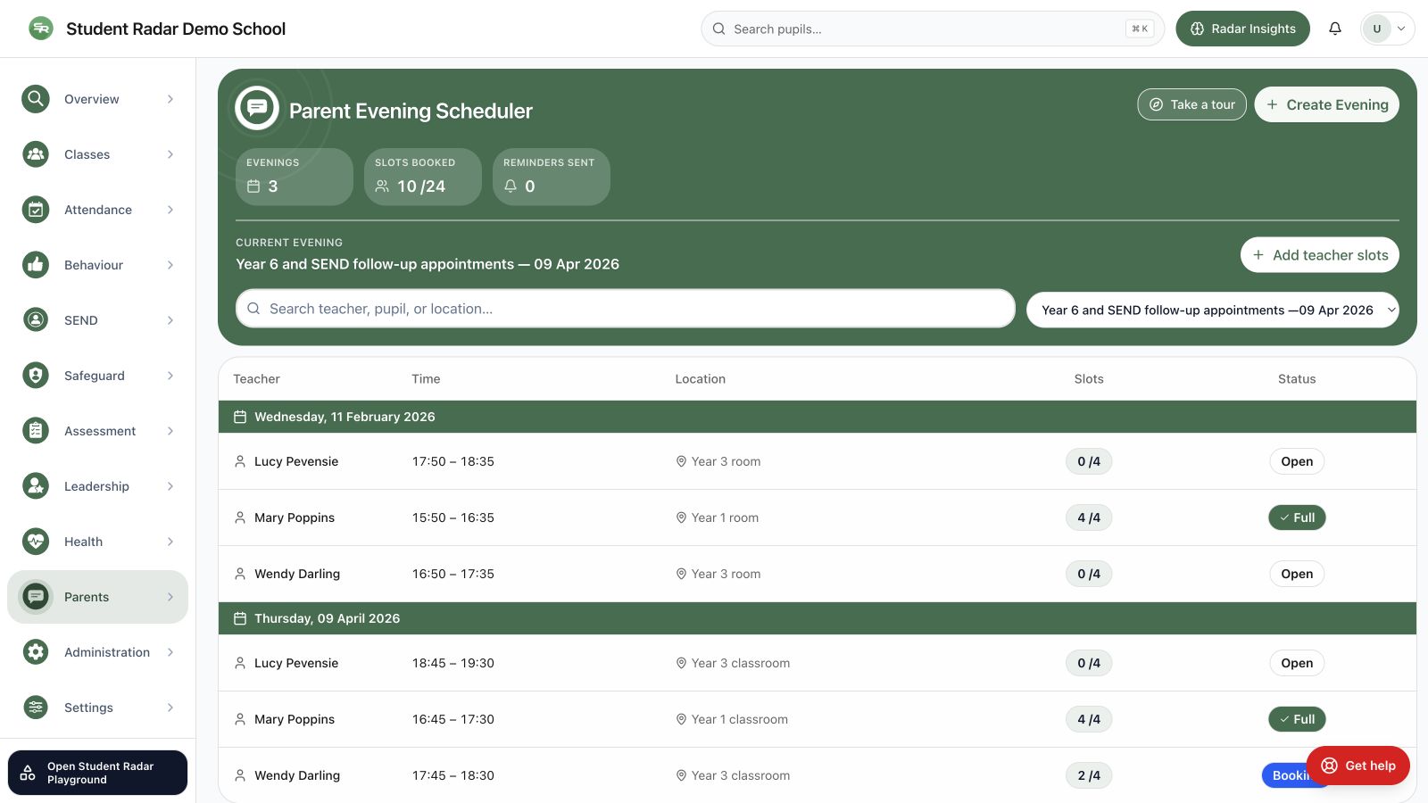Image resolution: width=1428 pixels, height=803 pixels.
Task: Click the Assessment clipboard icon
Action: (x=36, y=431)
